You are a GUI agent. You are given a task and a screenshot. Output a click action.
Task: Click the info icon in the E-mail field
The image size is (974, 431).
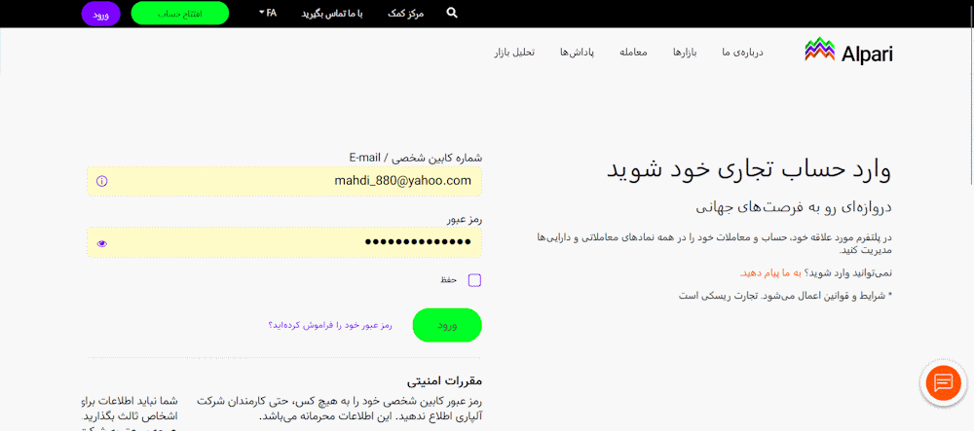tap(102, 181)
